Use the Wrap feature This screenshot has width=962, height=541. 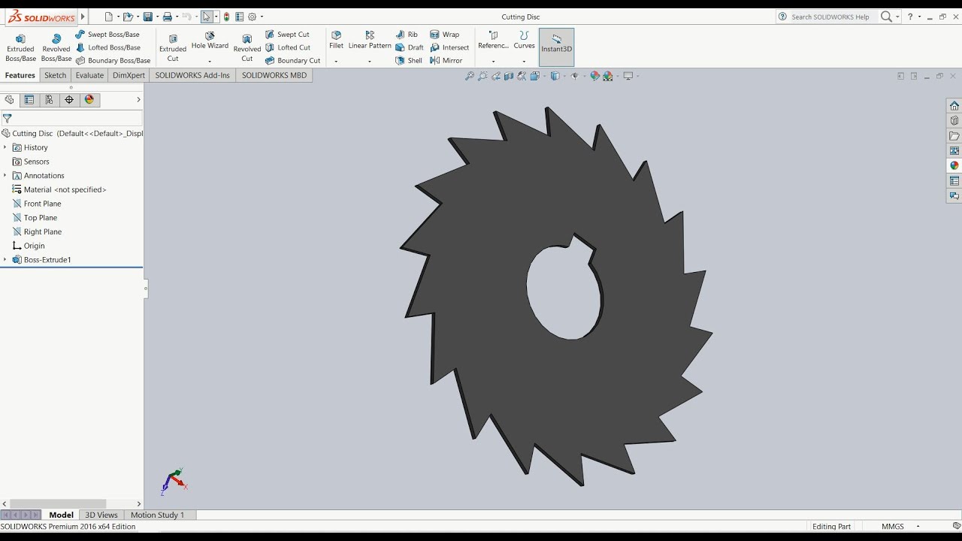(445, 35)
